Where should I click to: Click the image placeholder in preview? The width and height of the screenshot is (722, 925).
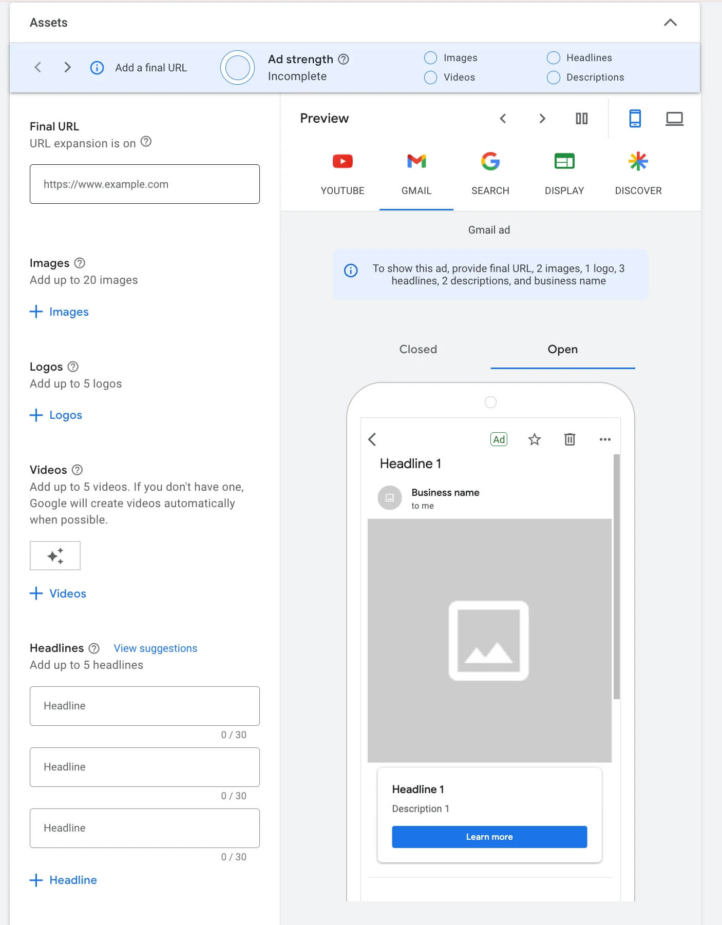point(489,641)
